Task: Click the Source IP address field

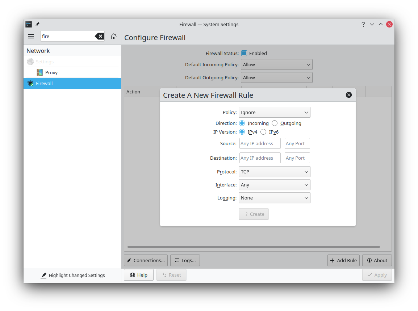Action: 260,143
